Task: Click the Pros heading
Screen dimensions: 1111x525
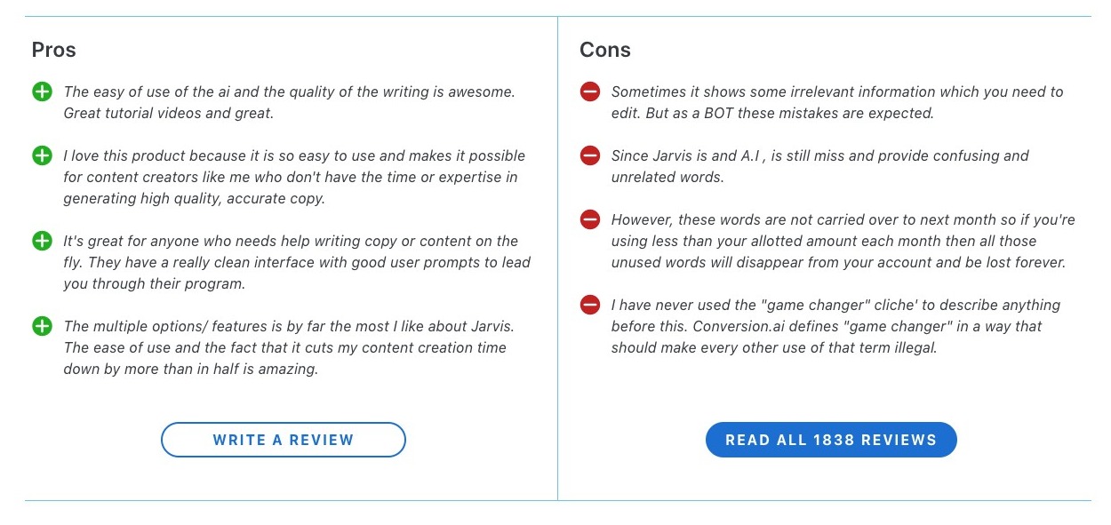Action: pyautogui.click(x=54, y=50)
